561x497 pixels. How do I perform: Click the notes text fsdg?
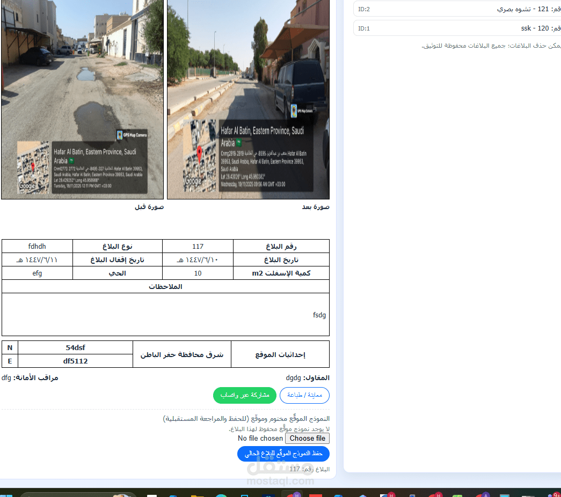tap(319, 315)
